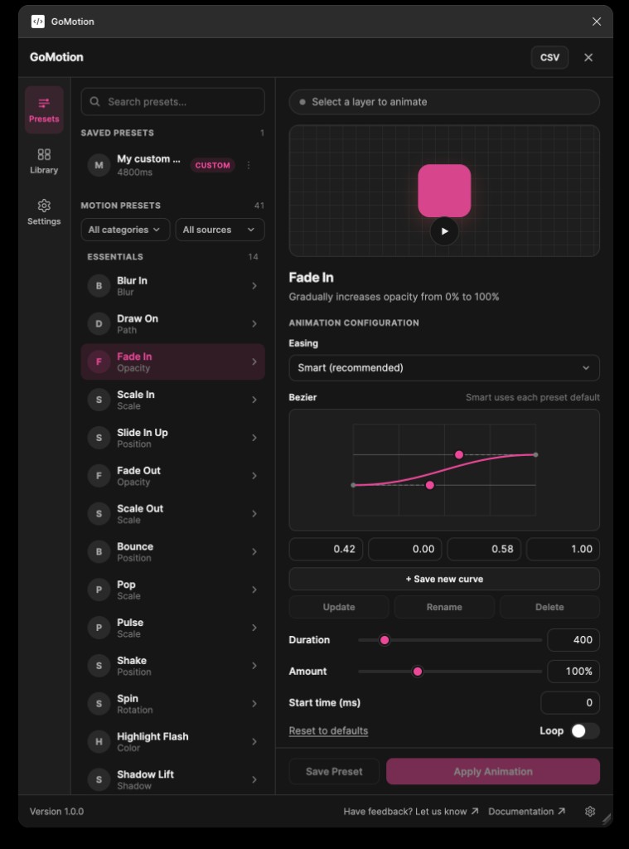This screenshot has width=629, height=849.
Task: Click the Documentation external link arrow
Action: (x=561, y=811)
